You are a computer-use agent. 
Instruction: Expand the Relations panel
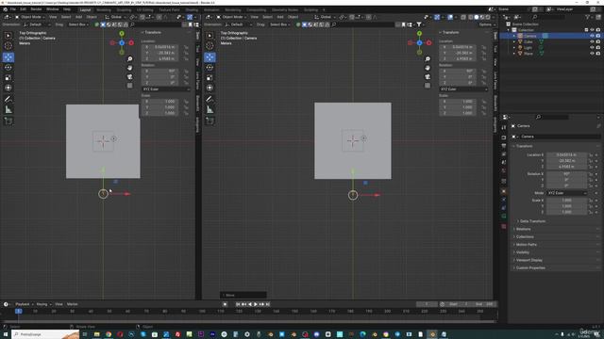pyautogui.click(x=523, y=229)
